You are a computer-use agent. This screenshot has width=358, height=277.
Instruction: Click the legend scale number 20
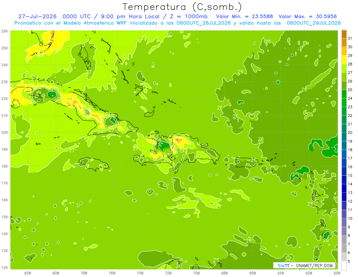350,133
